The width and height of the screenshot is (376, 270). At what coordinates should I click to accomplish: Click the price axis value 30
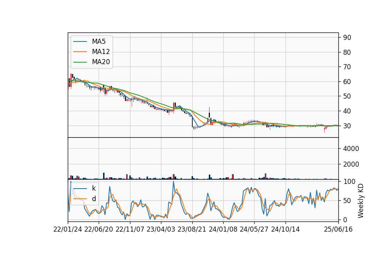coord(347,126)
